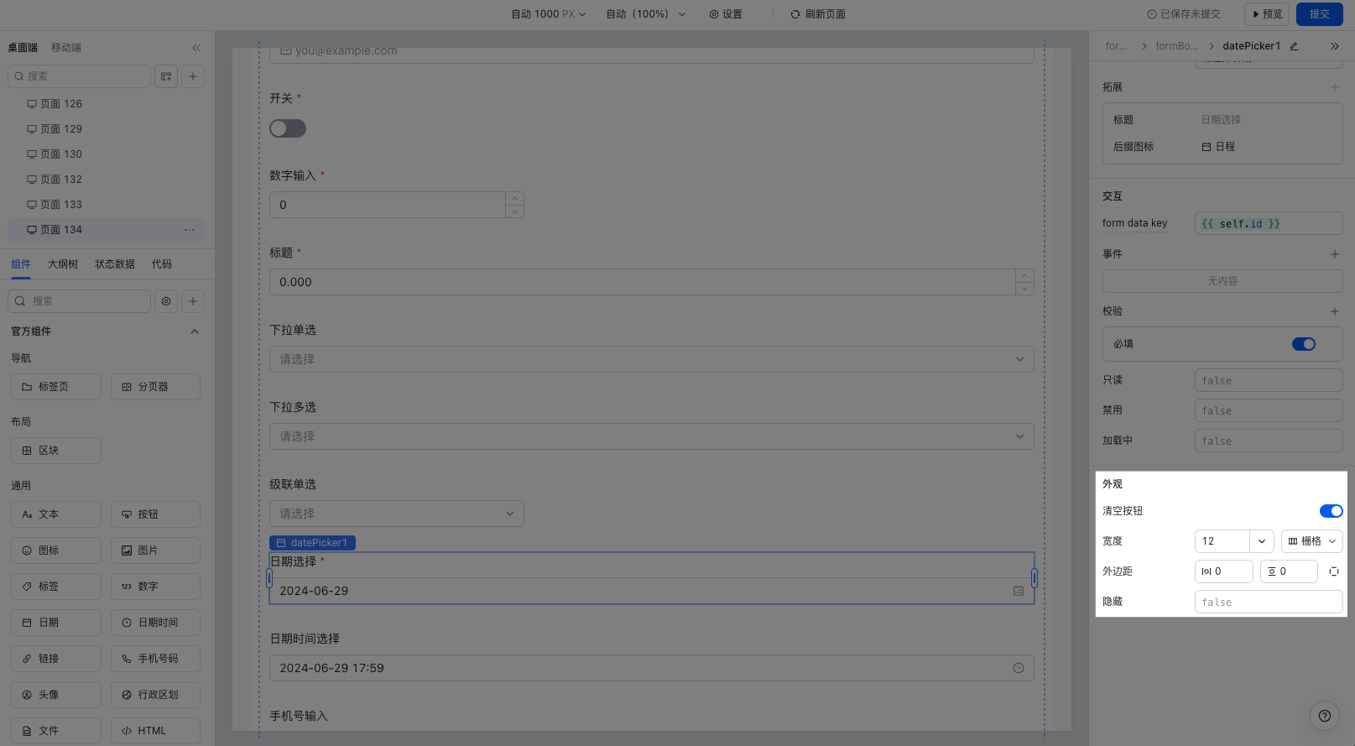The image size is (1355, 746).
Task: Select the 组件 tab
Action: [x=21, y=264]
